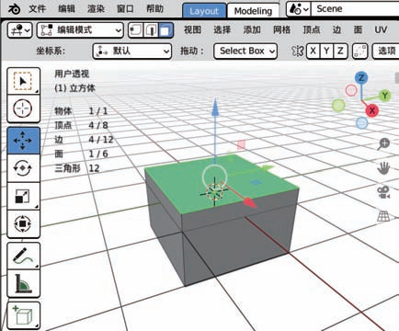This screenshot has width=399, height=331.
Task: Switch to vertex select mode
Action: point(135,30)
